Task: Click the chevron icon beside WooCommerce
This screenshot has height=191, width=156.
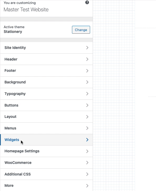Action: pos(87,163)
